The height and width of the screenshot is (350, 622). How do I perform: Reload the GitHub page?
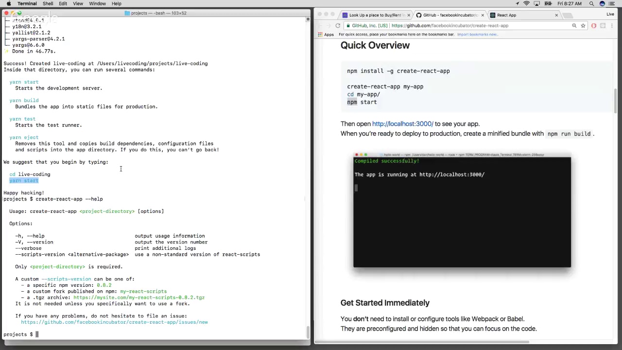tap(338, 26)
